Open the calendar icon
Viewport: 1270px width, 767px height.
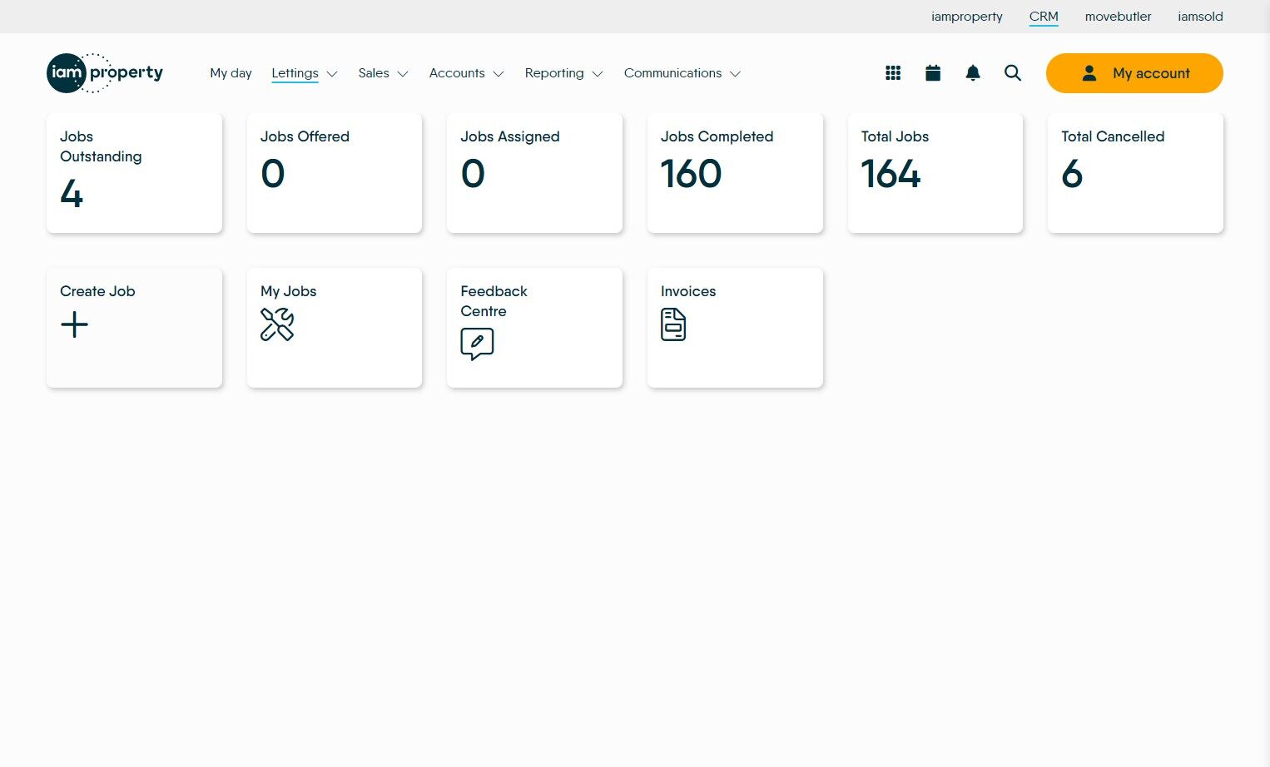click(933, 73)
